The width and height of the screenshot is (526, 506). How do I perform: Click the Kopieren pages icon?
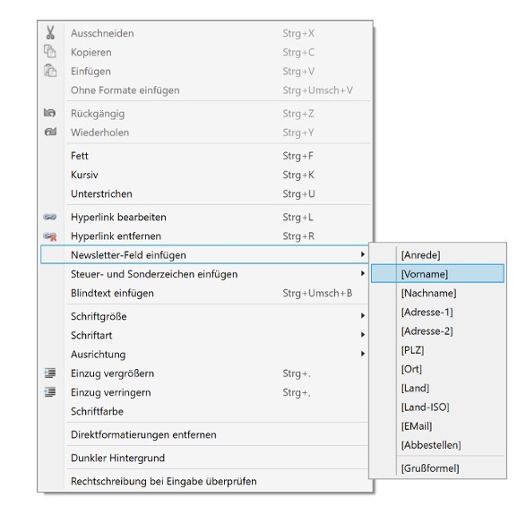[x=50, y=52]
